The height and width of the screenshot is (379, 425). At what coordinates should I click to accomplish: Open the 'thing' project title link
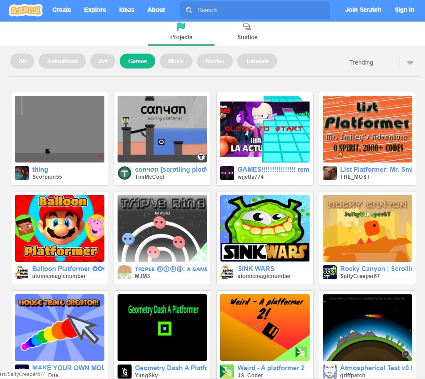click(x=40, y=170)
